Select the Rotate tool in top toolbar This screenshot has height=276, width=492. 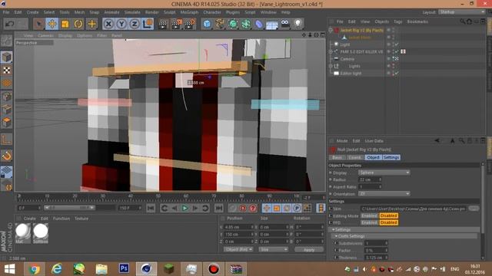(x=78, y=24)
